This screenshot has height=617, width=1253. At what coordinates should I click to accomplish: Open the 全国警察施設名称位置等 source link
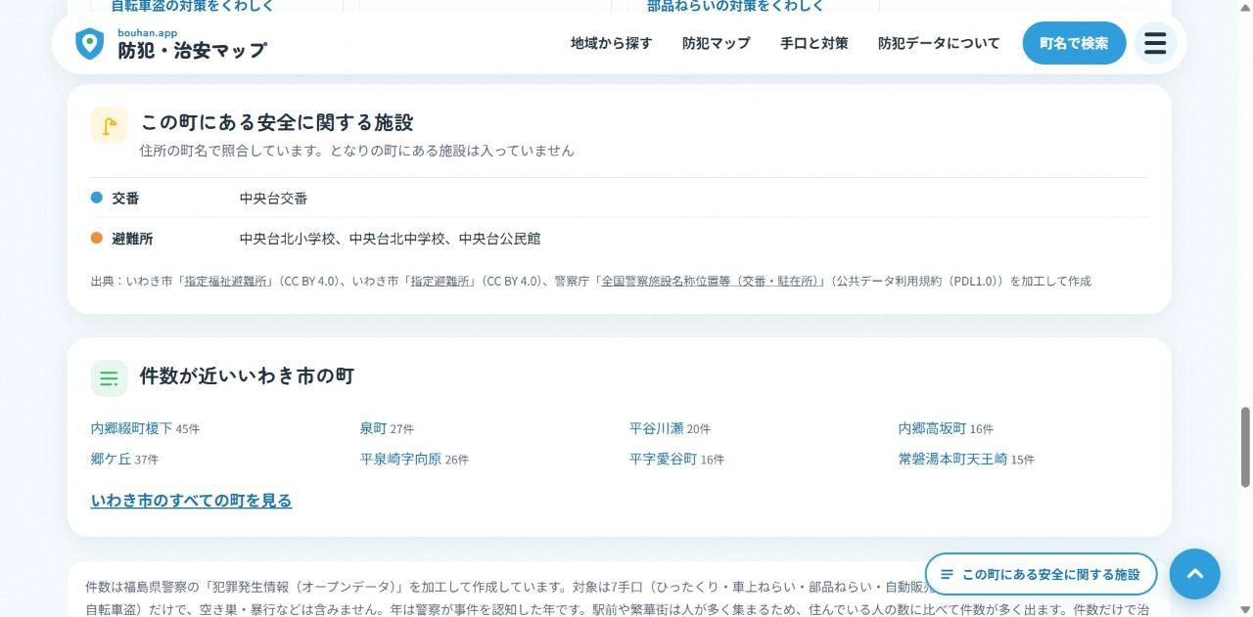coord(711,281)
